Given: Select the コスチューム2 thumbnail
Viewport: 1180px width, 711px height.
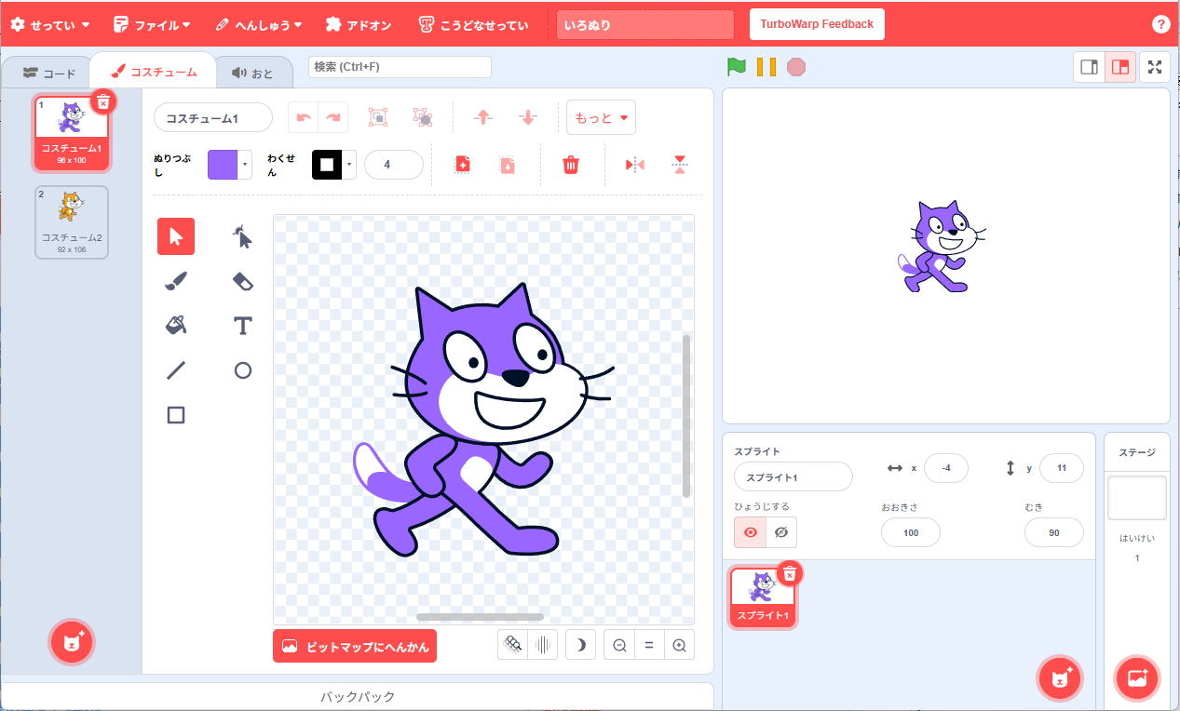Looking at the screenshot, I should 72,221.
